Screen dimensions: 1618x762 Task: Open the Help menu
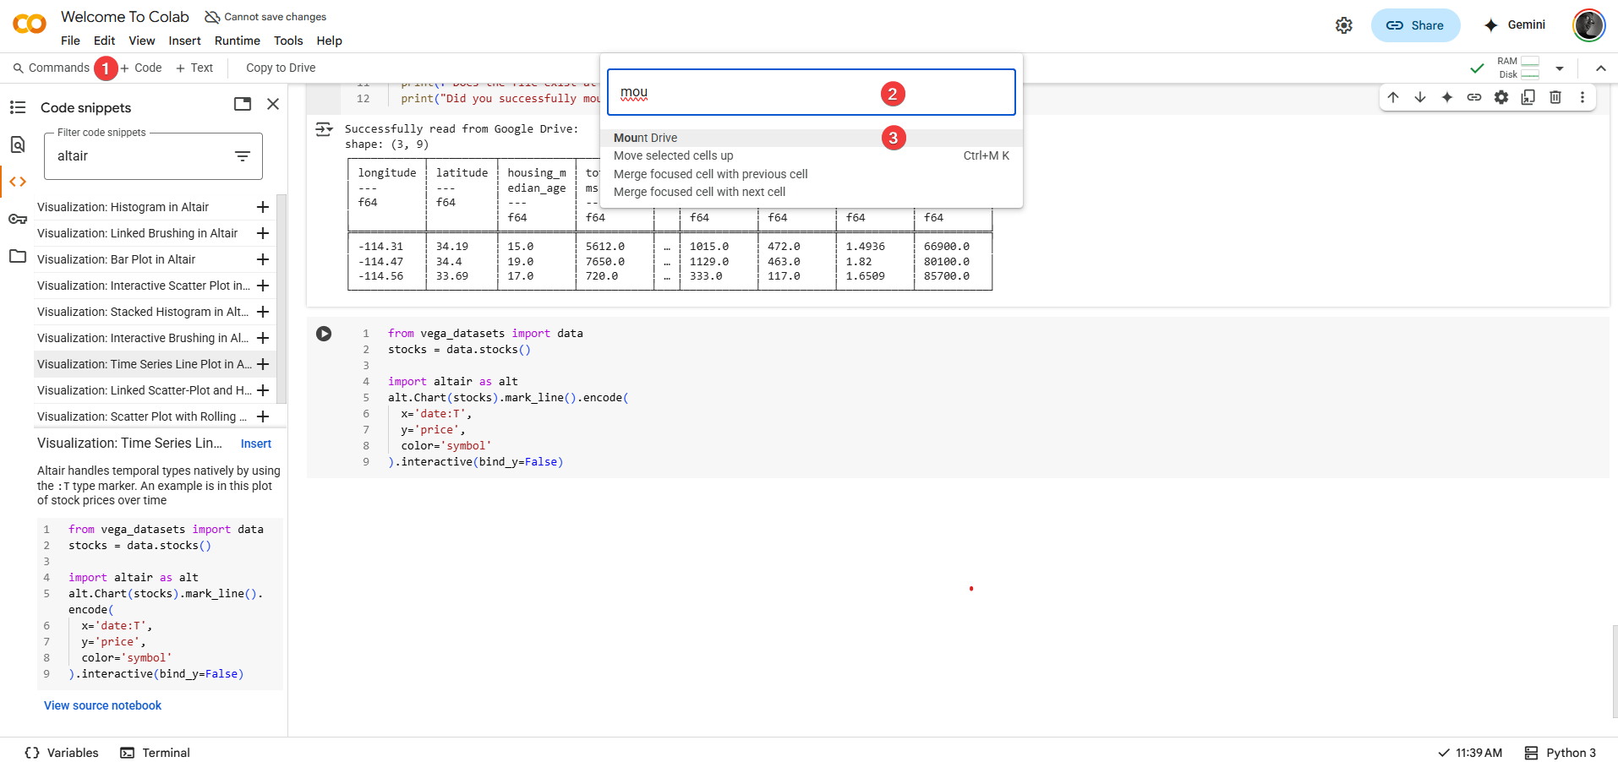point(329,41)
